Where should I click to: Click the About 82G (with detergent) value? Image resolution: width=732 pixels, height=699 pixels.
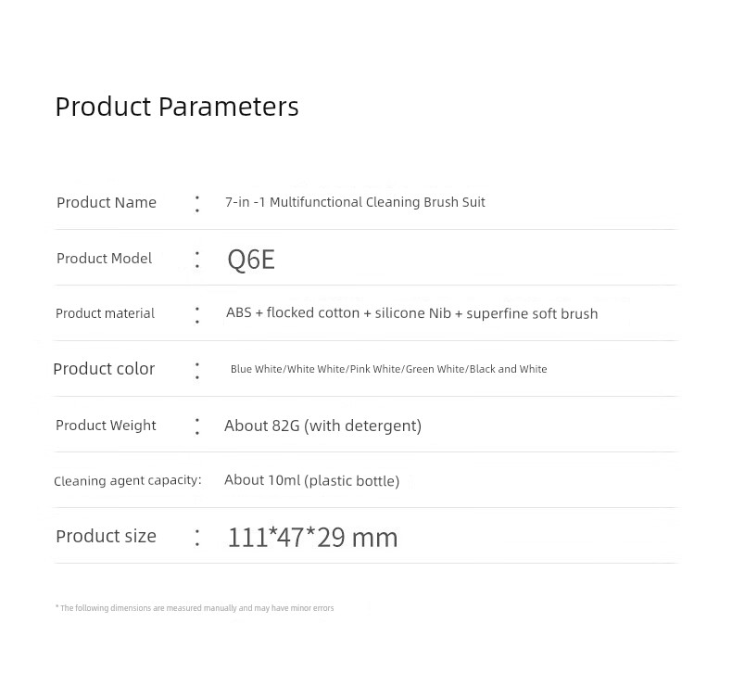coord(323,426)
